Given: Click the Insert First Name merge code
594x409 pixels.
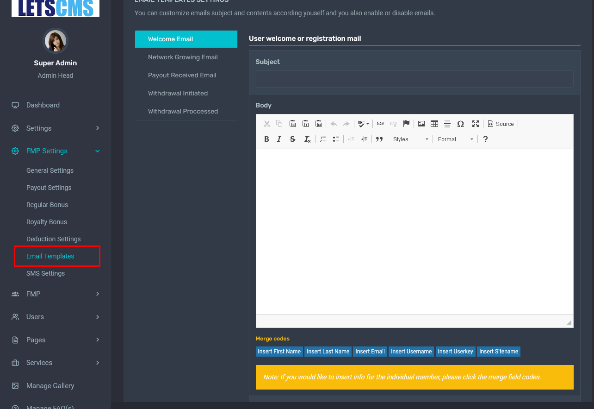Looking at the screenshot, I should coord(279,352).
